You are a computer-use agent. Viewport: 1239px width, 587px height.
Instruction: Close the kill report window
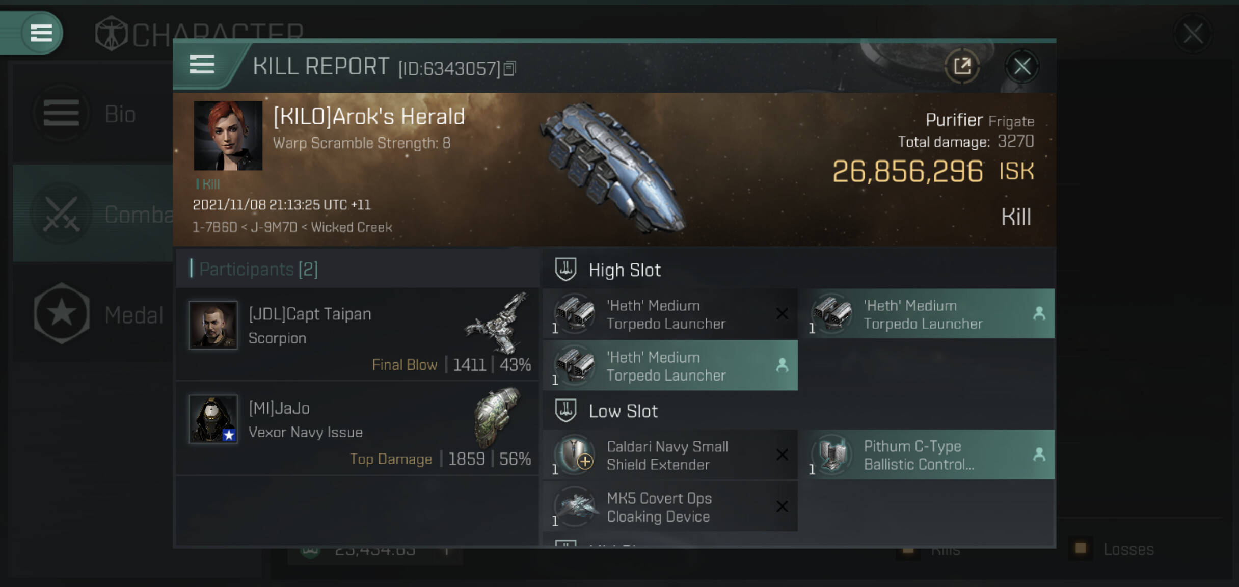click(1021, 66)
